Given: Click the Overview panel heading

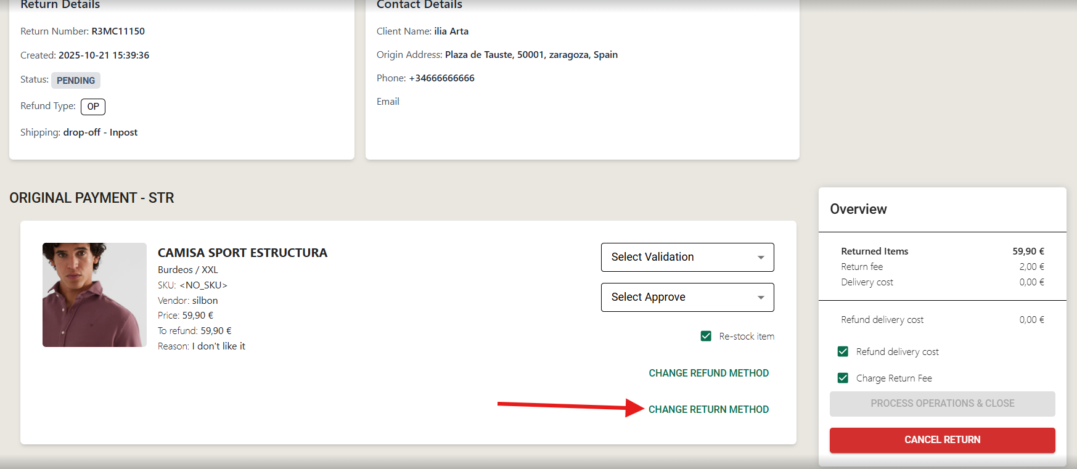Looking at the screenshot, I should pos(858,209).
